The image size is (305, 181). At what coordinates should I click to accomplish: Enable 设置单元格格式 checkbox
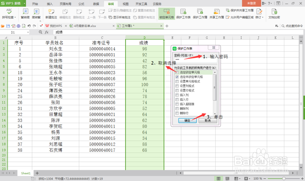click(x=177, y=81)
